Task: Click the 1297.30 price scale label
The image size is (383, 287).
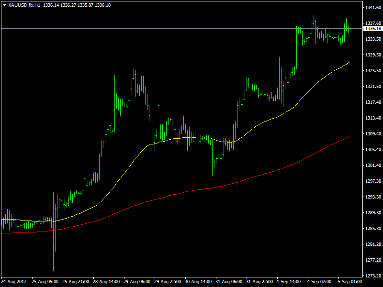Action: coord(373,181)
